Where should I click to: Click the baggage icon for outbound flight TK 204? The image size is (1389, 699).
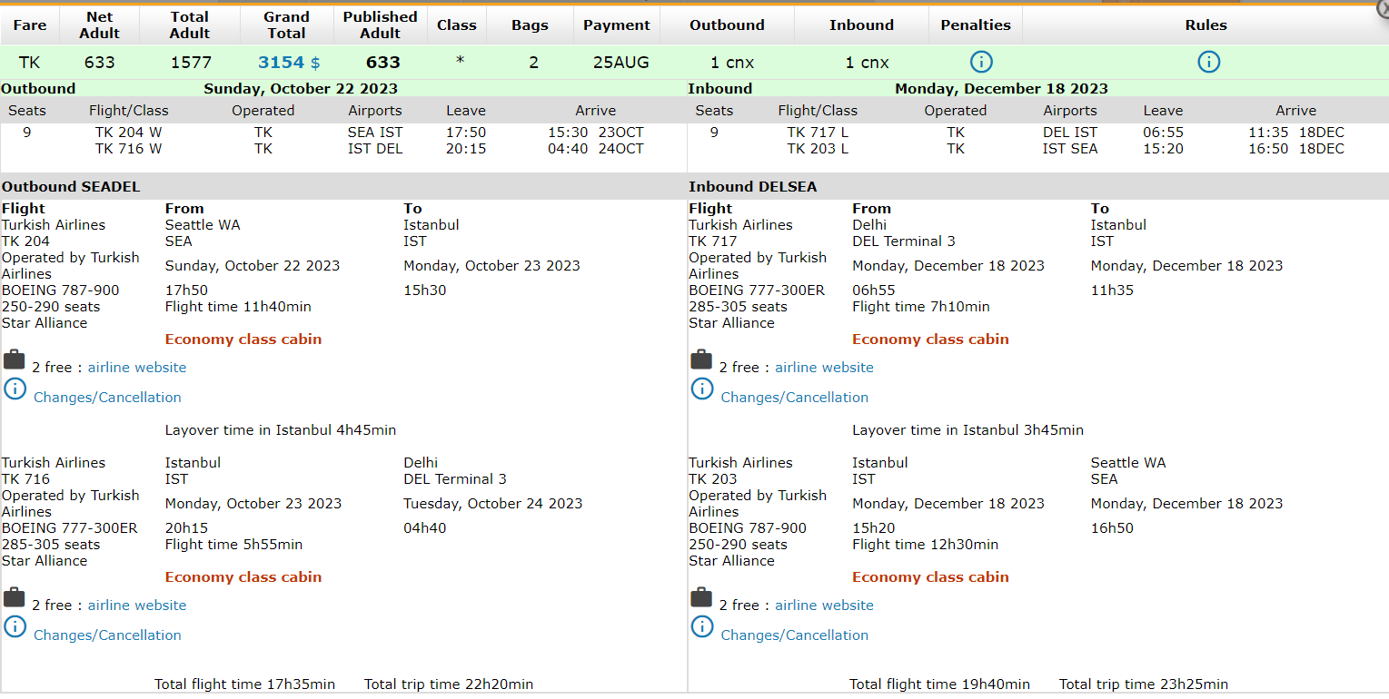[x=15, y=359]
